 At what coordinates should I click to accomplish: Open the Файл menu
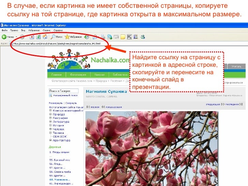[x=4, y=30]
